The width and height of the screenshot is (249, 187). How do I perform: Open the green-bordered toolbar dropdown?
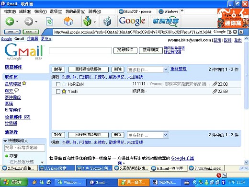pyautogui.click(x=31, y=32)
